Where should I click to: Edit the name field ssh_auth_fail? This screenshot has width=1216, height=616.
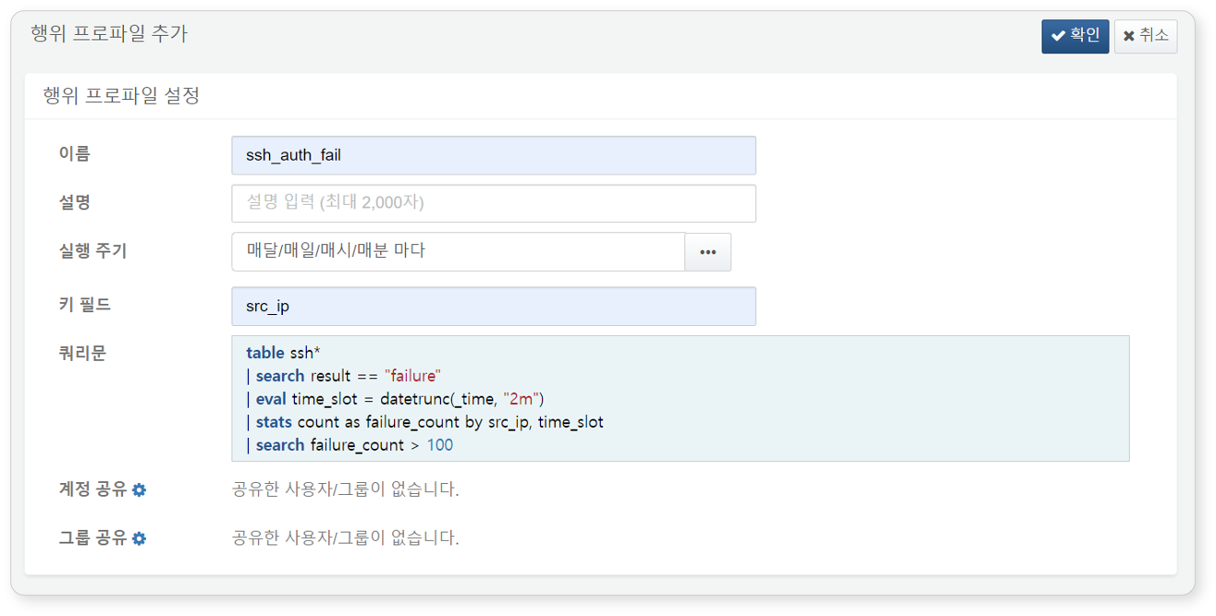point(494,155)
